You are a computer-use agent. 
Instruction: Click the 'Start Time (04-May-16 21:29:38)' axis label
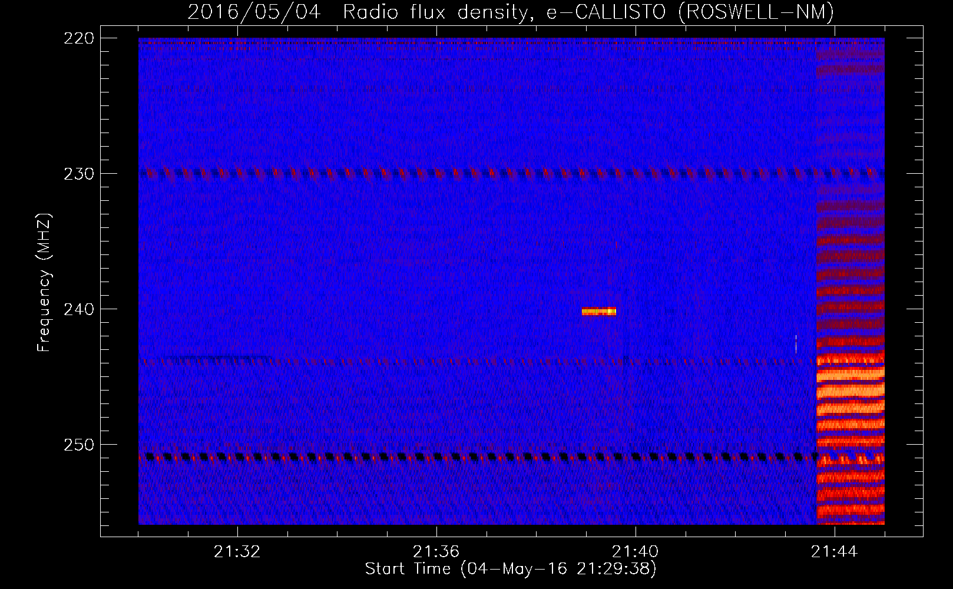click(x=511, y=569)
